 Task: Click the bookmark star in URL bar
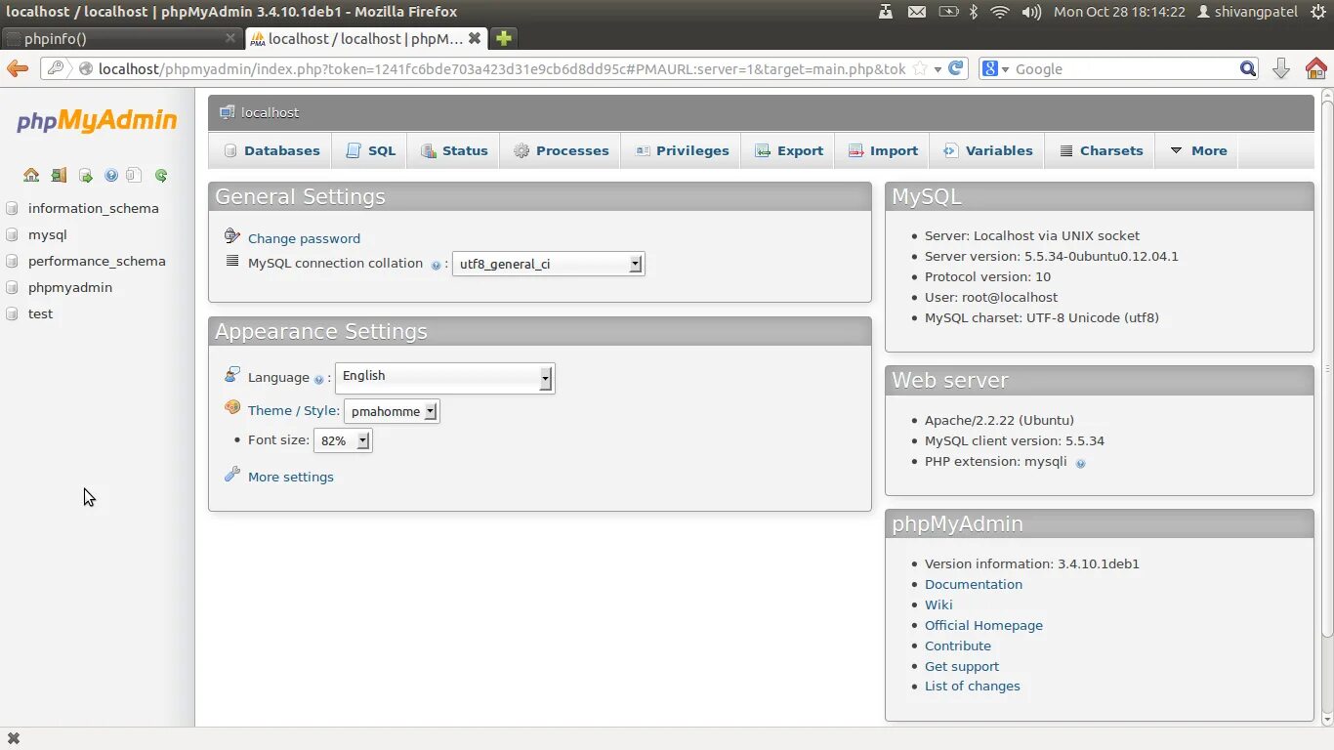(919, 69)
